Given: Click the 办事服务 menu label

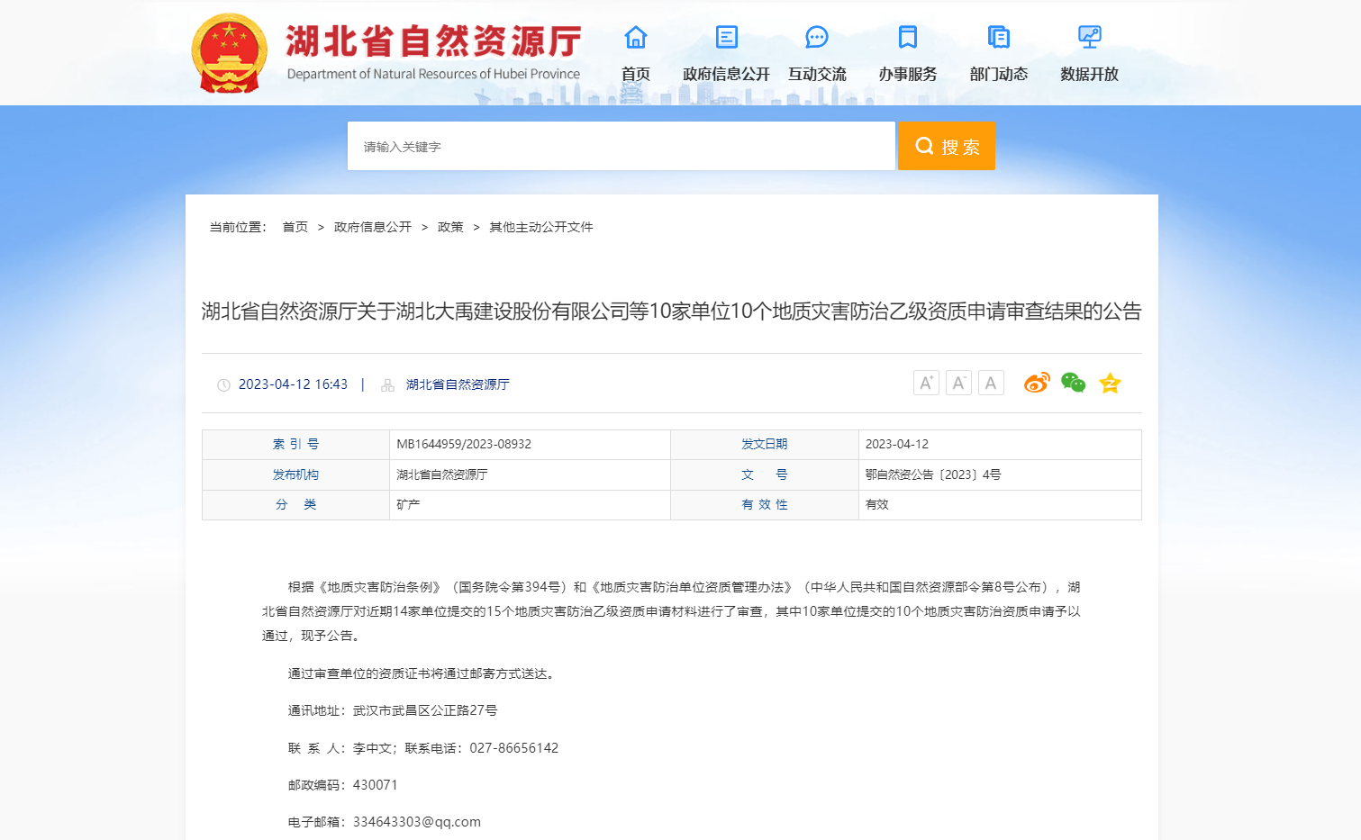Looking at the screenshot, I should [908, 74].
